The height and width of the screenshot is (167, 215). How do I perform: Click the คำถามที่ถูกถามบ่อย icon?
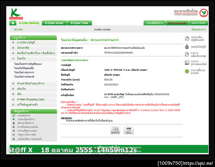click(x=14, y=131)
